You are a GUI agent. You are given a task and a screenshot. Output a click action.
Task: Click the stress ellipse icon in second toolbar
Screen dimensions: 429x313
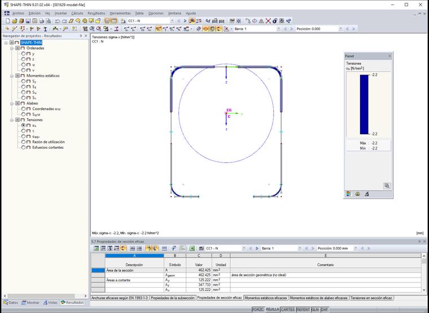(x=205, y=29)
